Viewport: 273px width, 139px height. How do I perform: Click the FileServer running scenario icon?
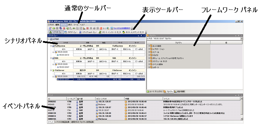pos(53,70)
